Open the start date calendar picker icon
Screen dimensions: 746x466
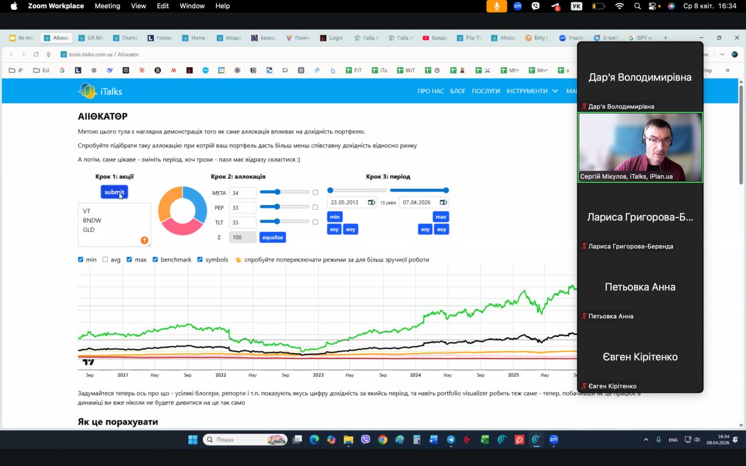(371, 202)
